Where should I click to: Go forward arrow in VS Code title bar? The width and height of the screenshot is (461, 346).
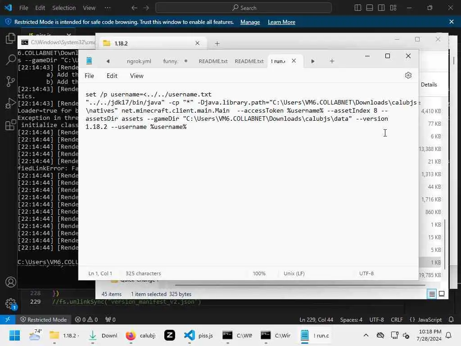tap(146, 8)
